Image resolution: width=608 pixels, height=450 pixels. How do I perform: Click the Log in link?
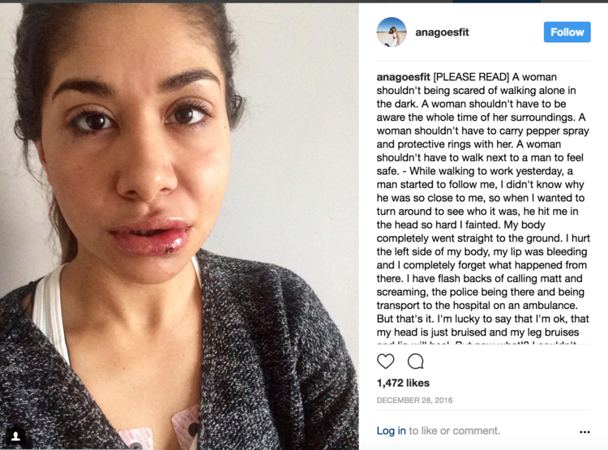click(391, 431)
